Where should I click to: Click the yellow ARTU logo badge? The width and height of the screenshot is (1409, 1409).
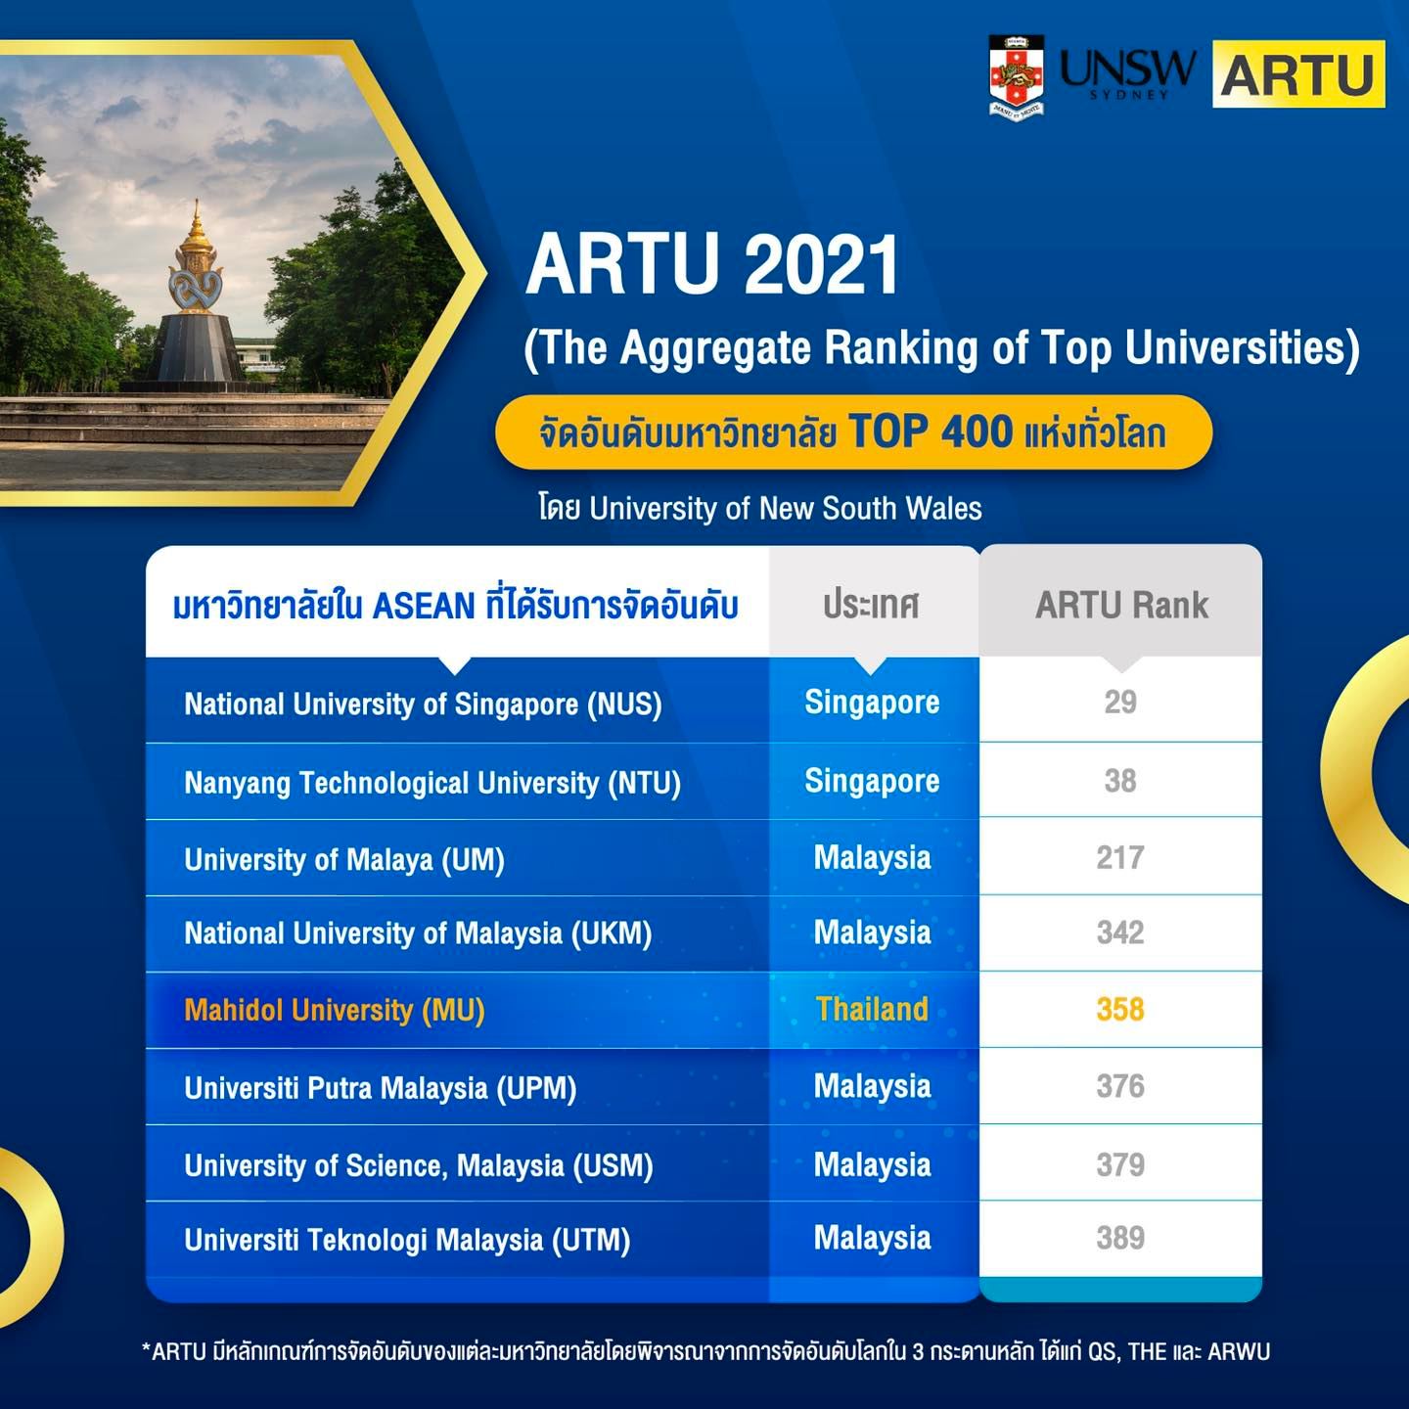[x=1298, y=74]
